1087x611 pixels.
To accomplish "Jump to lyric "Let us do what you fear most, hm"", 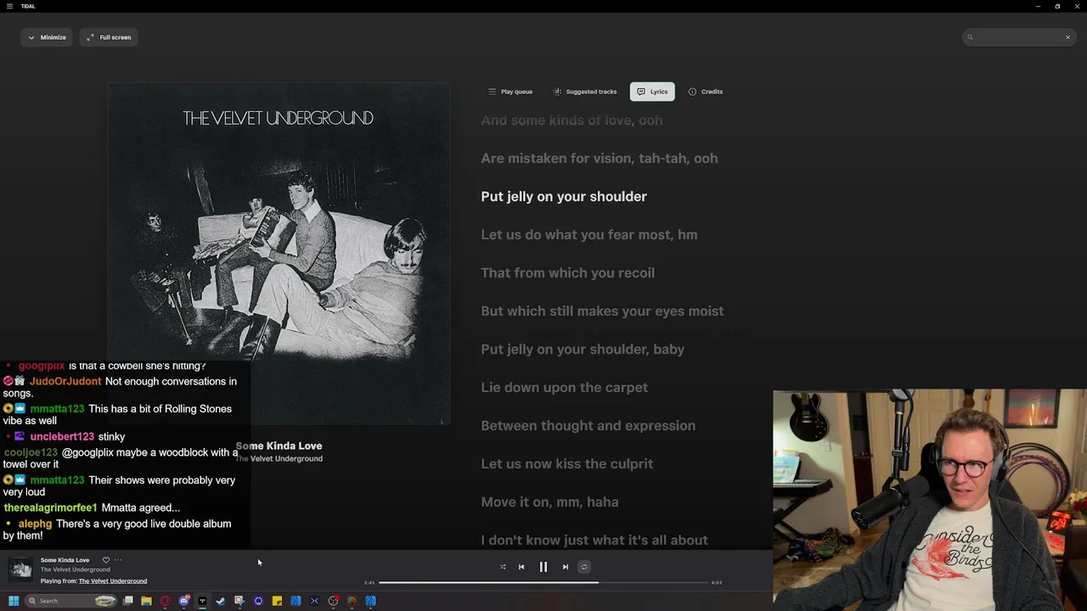I will point(589,235).
